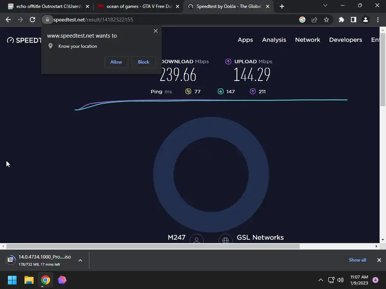
Task: Open the clock and date flyout
Action: [x=359, y=280]
